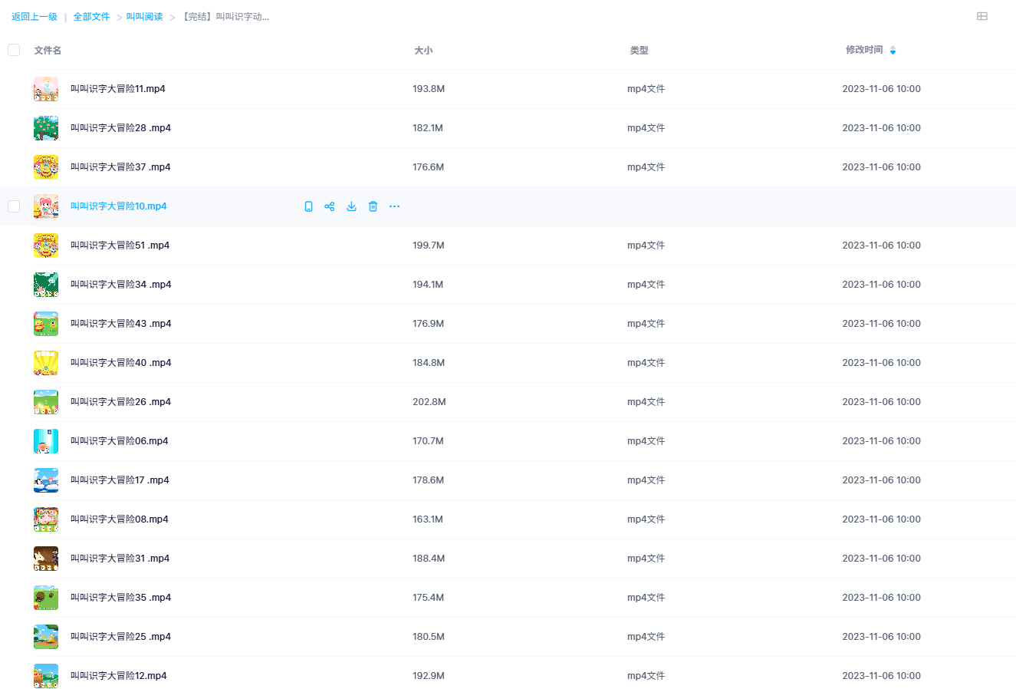Screen dimensions: 1016x689
Task: Switch to grid view using the layout icon
Action: pyautogui.click(x=981, y=16)
